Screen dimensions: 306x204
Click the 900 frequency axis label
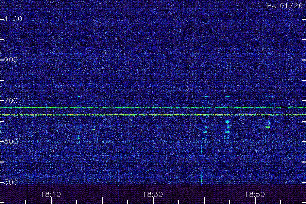click(11, 60)
